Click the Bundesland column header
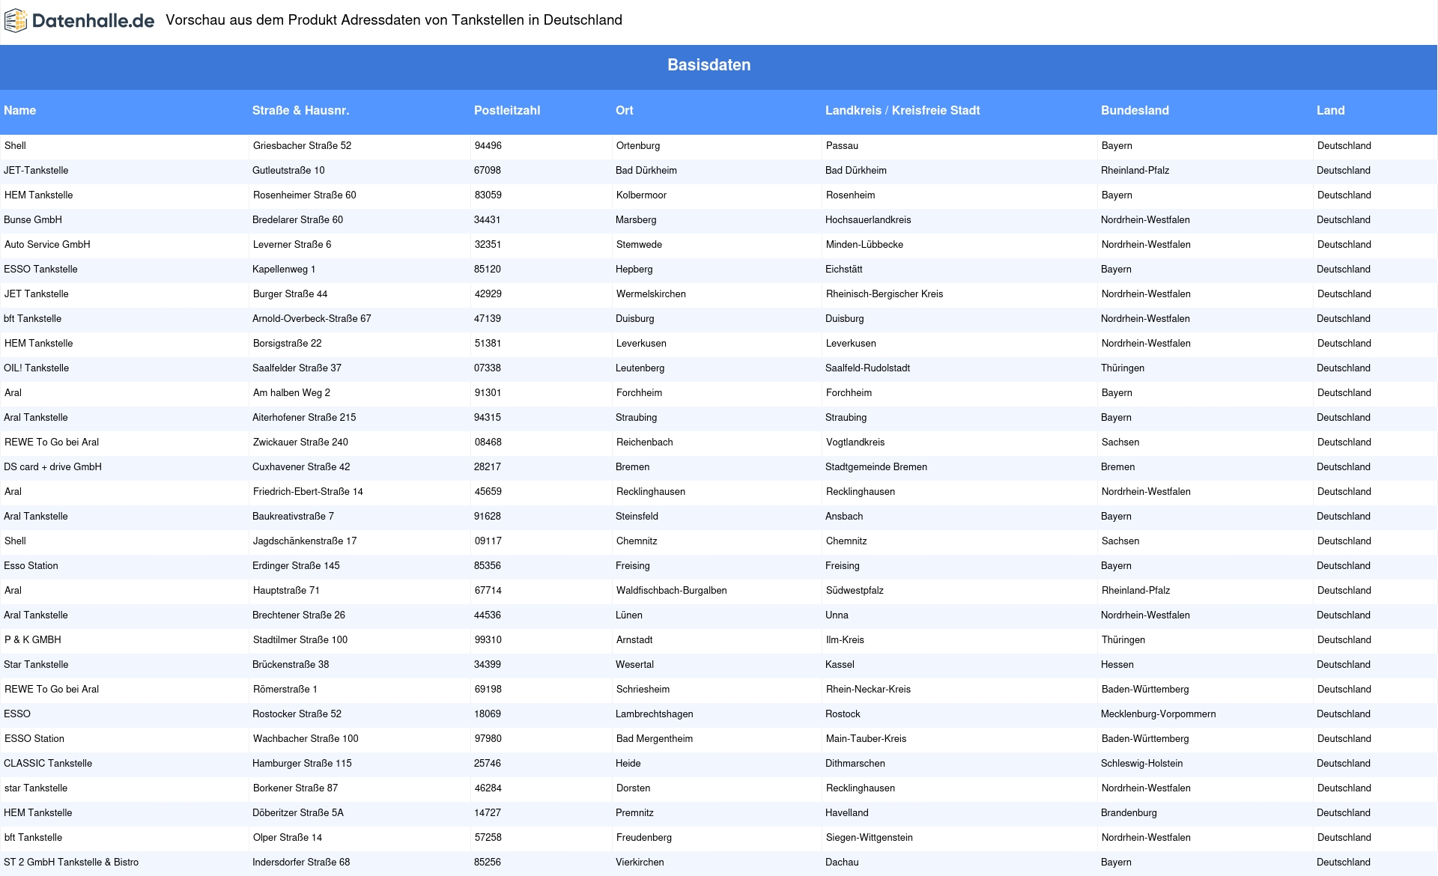The image size is (1438, 876). click(x=1135, y=110)
